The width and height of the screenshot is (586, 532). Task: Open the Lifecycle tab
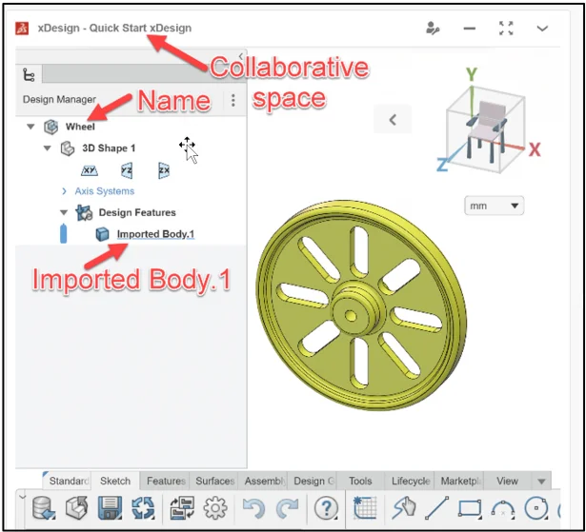pos(411,481)
